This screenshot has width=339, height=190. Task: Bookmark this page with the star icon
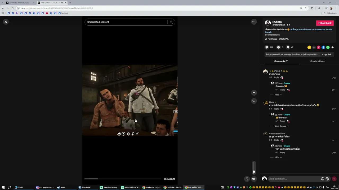[305, 8]
